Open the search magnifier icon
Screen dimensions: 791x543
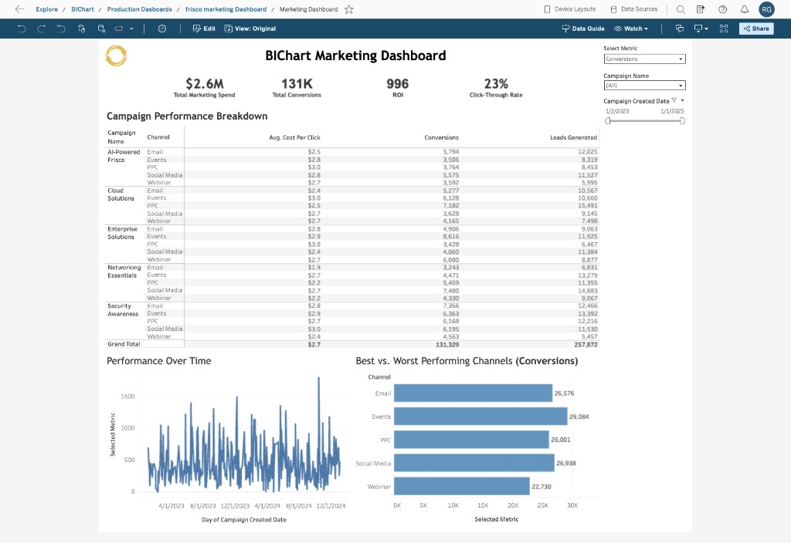[681, 9]
